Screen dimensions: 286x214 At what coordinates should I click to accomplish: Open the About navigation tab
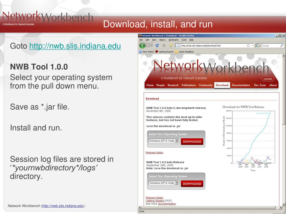pos(273,85)
